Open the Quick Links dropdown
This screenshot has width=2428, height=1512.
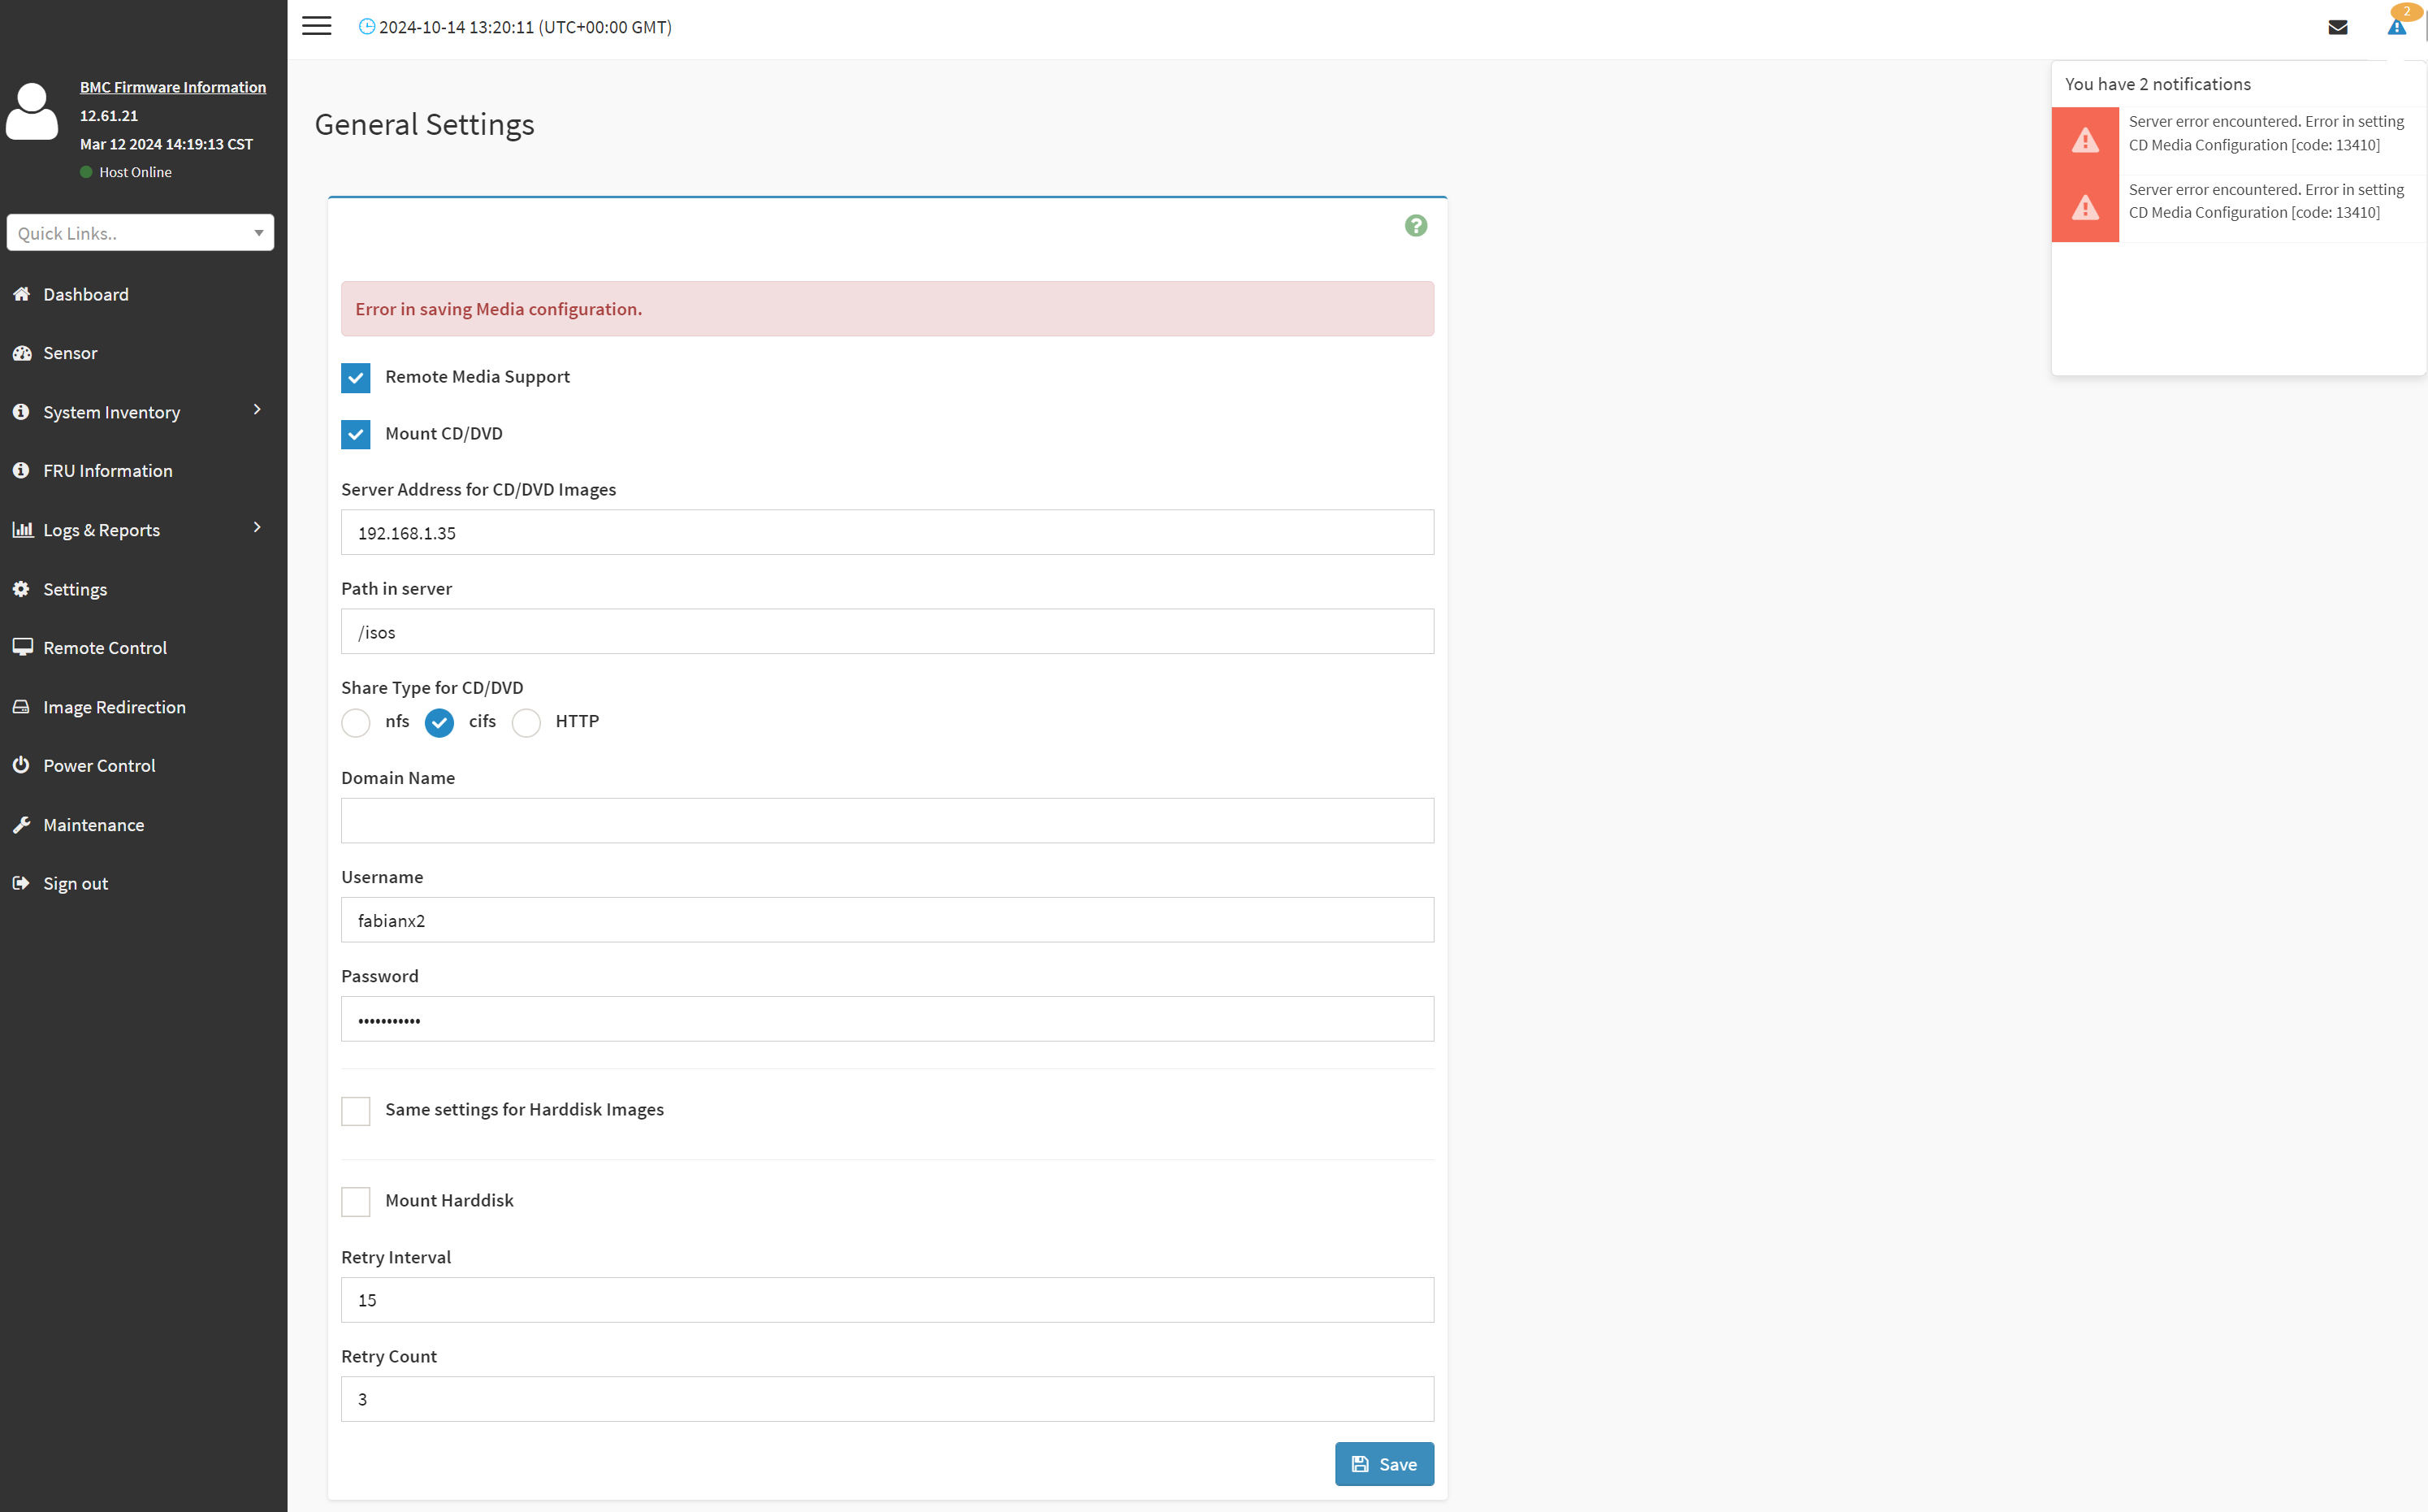click(x=140, y=232)
